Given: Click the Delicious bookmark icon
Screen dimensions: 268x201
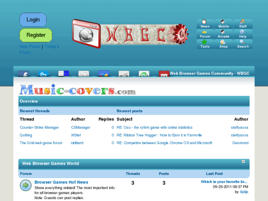Looking at the screenshot, I should 63,74.
